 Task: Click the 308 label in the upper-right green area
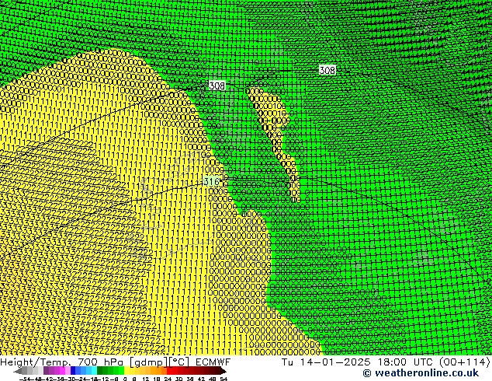(327, 70)
